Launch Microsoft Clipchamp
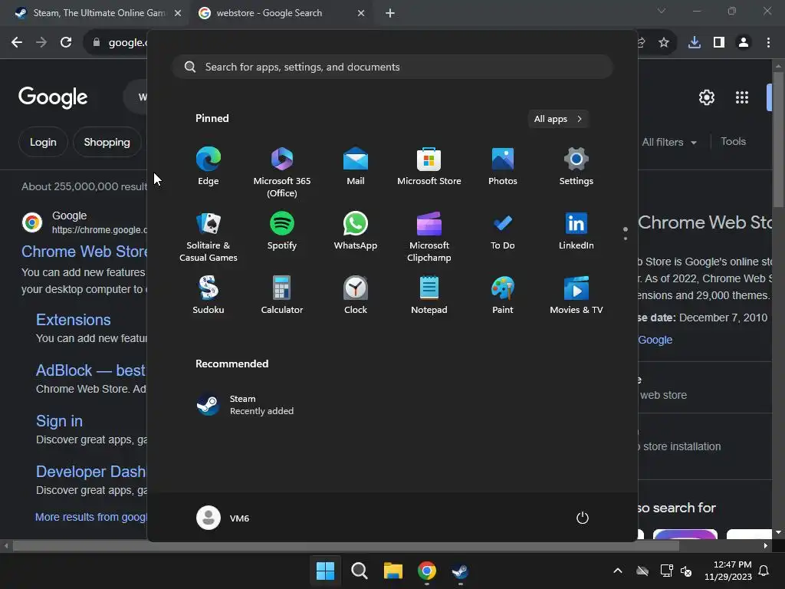Screen dimensions: 785x589 pos(429,237)
